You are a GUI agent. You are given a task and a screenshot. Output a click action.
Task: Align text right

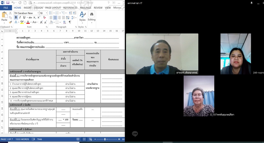(x=59, y=18)
